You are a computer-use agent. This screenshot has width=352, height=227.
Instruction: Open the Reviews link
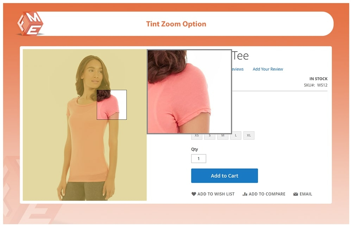(238, 69)
